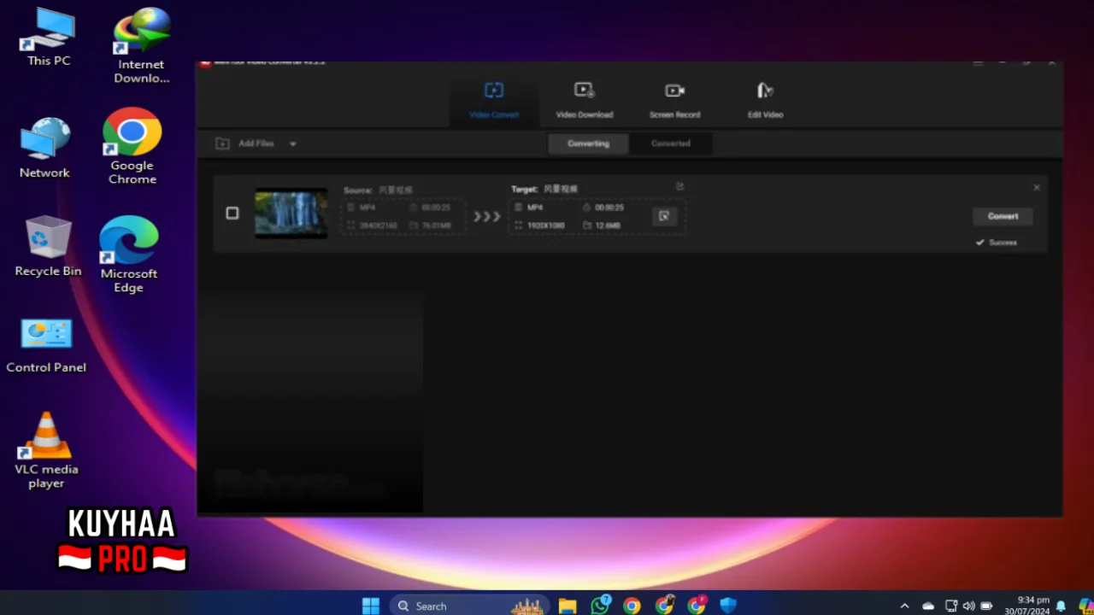Click the Video Download icon
The height and width of the screenshot is (615, 1094).
(x=585, y=90)
